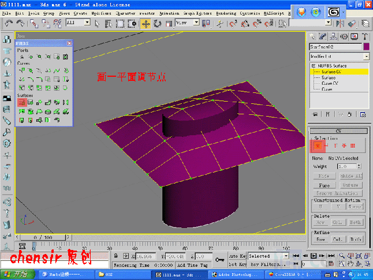Switch to Adobe Photoshop taskbar item
The height and width of the screenshot is (280, 373).
(237, 275)
